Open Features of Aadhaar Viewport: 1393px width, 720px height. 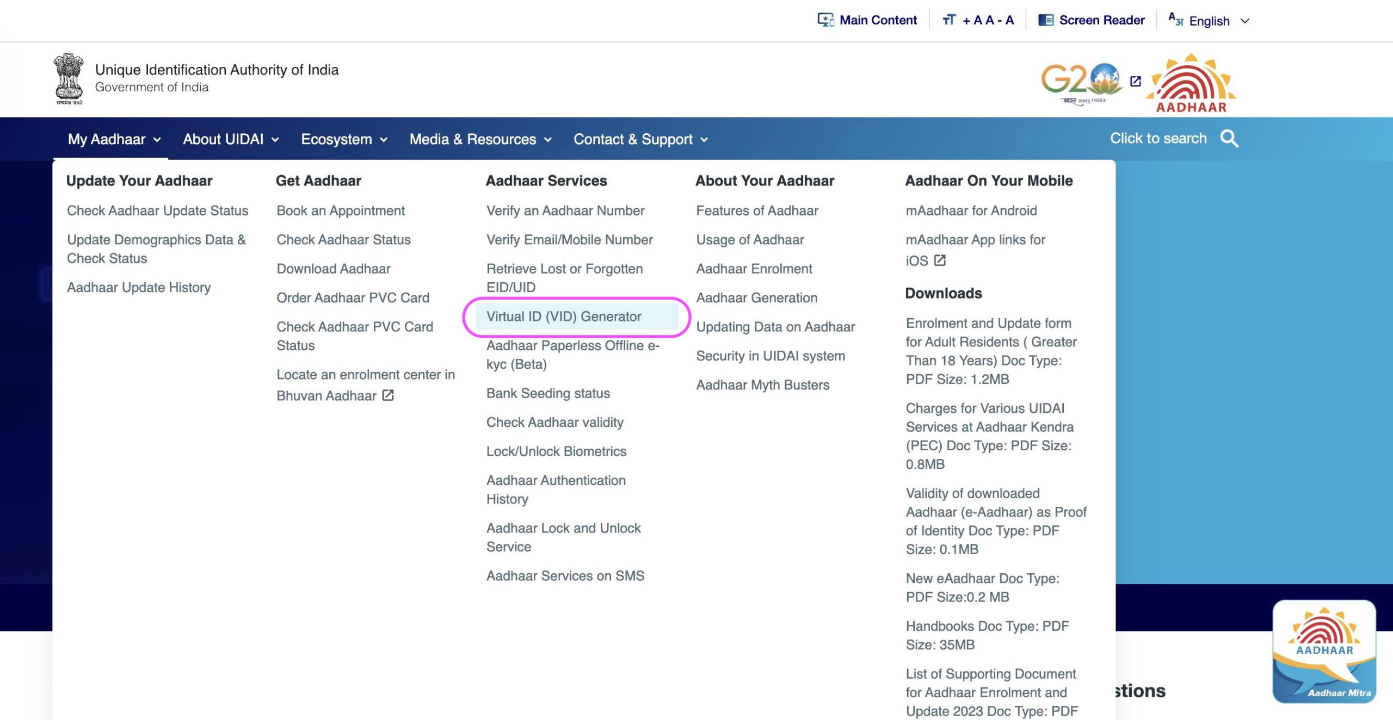coord(757,210)
